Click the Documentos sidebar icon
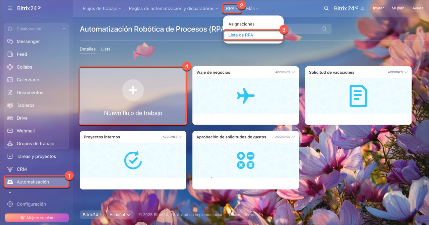This screenshot has height=225, width=429. pyautogui.click(x=10, y=92)
